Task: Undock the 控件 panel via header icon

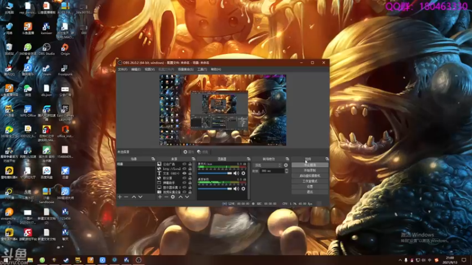Action: 327,159
